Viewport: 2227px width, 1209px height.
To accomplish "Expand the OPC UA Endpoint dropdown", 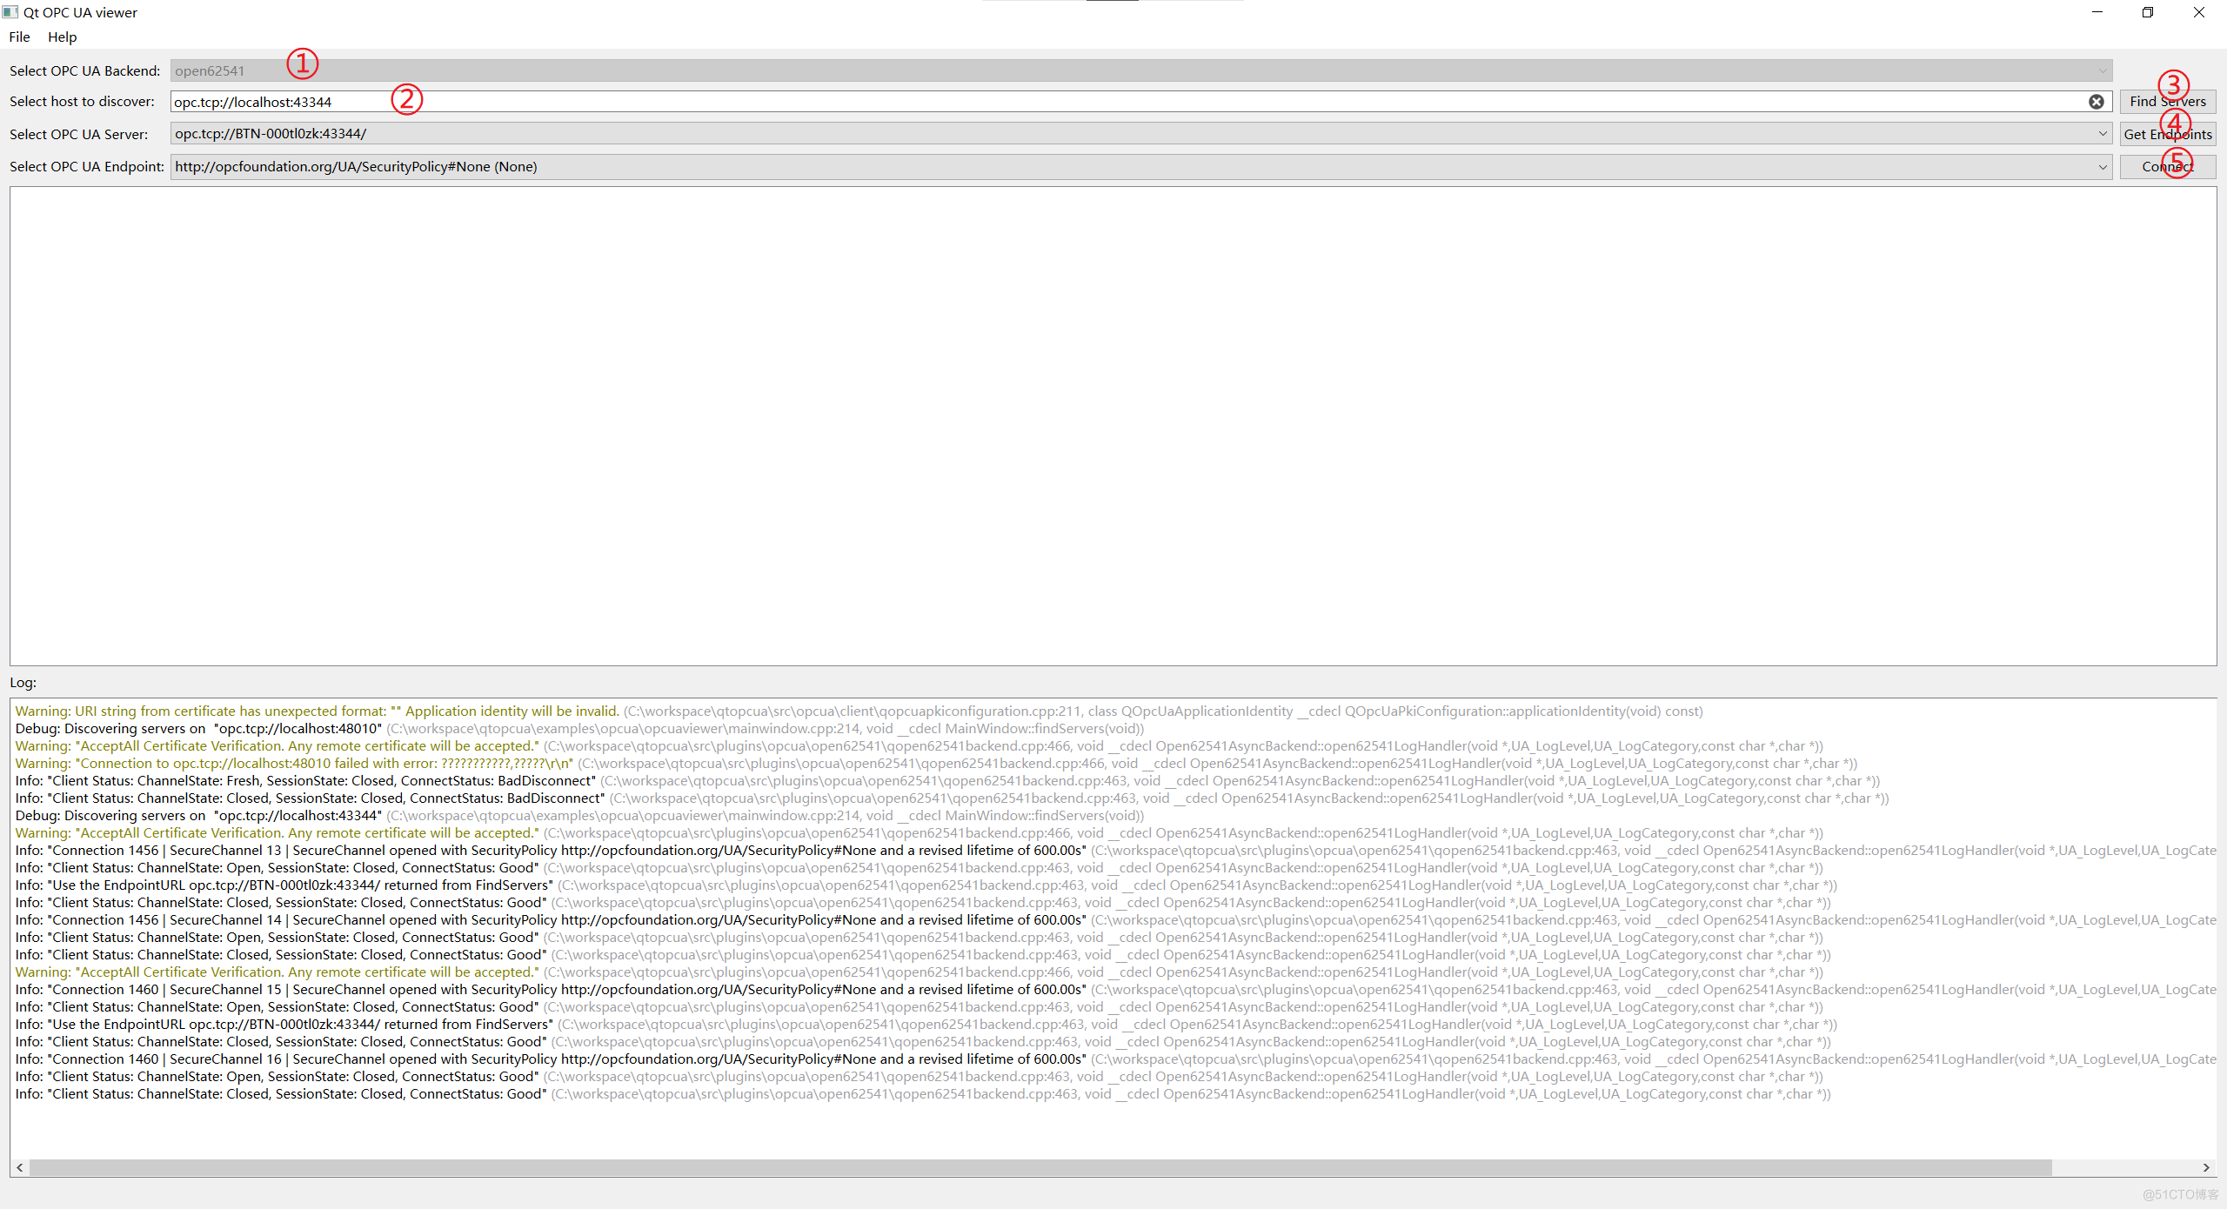I will [x=2103, y=166].
